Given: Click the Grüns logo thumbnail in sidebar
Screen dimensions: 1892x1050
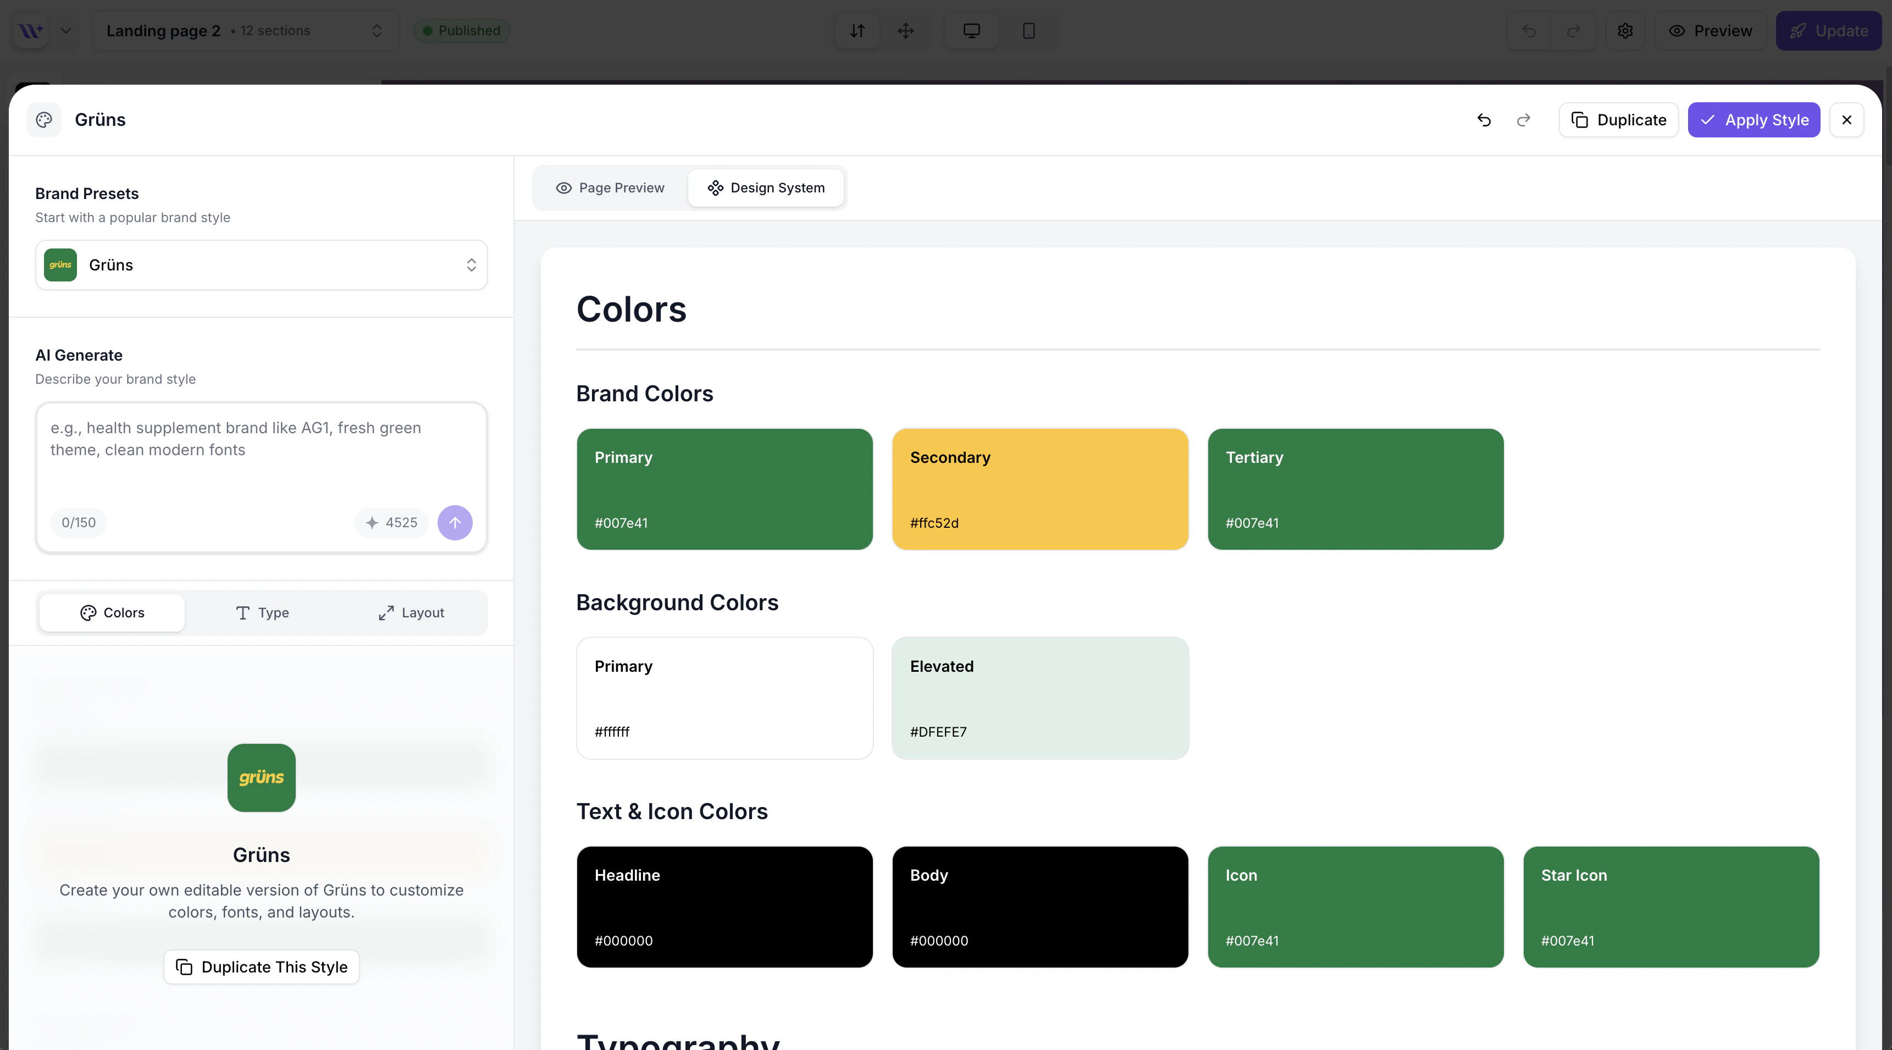Looking at the screenshot, I should 261,777.
